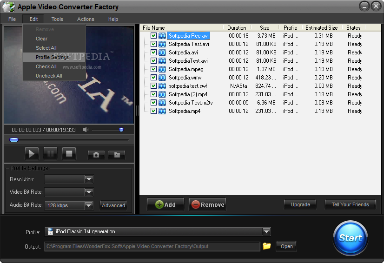Screen dimensions: 384x263
Task: Choose Select All in Edit menu
Action: tap(54, 48)
